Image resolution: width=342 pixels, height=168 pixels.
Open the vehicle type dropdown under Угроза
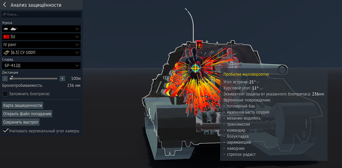(77, 29)
